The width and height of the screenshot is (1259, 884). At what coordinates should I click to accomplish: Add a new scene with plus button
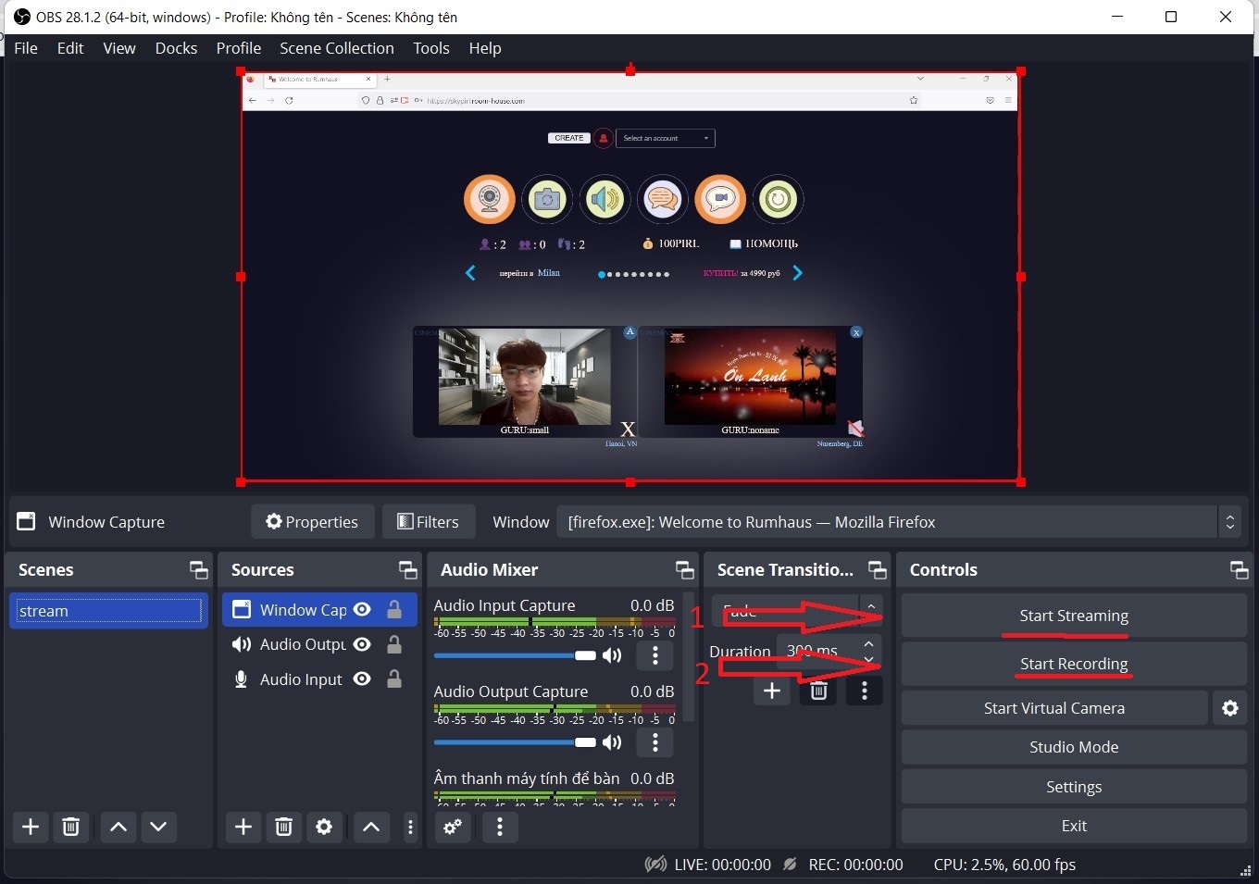coord(31,827)
